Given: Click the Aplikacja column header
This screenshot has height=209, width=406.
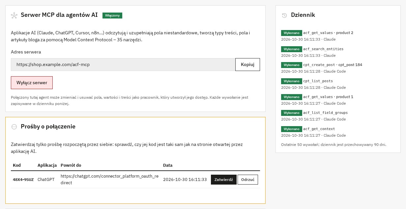Looking at the screenshot, I should click(x=47, y=165).
